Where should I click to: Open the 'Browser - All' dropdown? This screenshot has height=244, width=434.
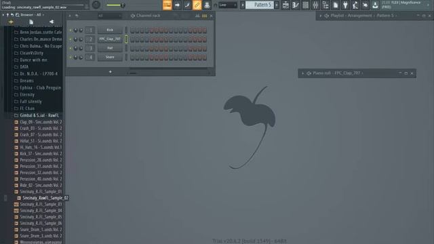[32, 15]
